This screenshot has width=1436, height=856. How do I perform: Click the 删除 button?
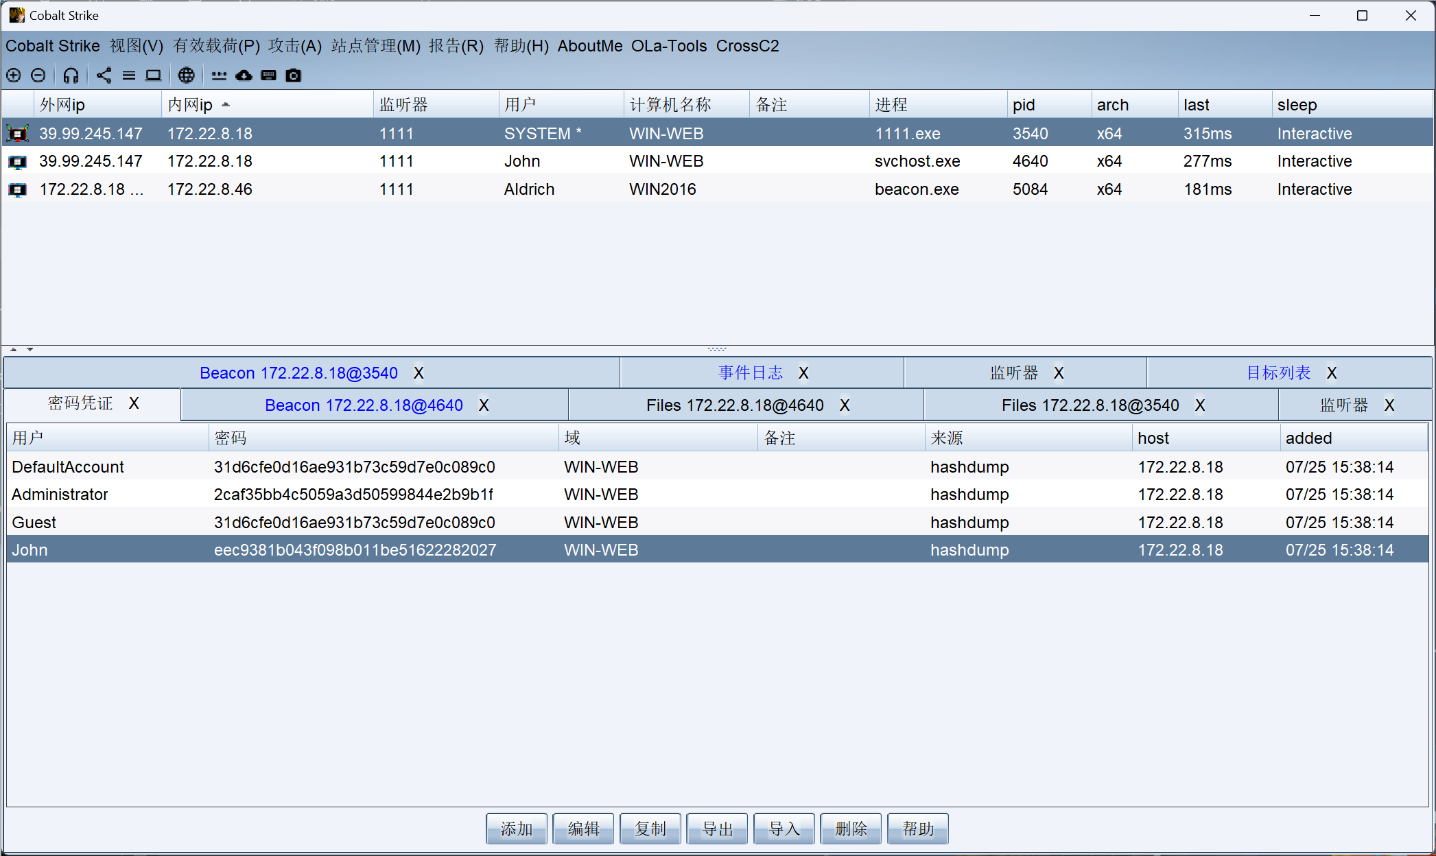(x=851, y=829)
